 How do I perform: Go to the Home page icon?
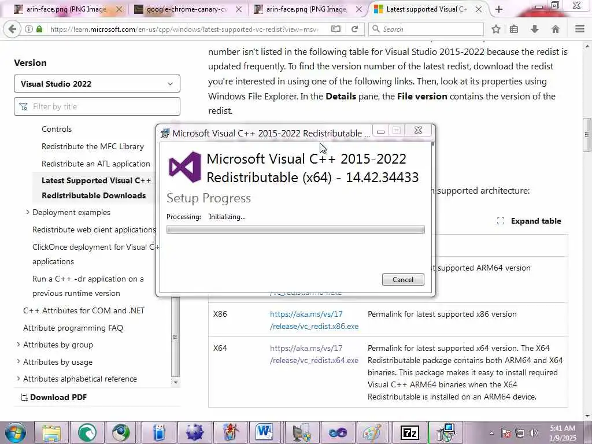tap(556, 29)
